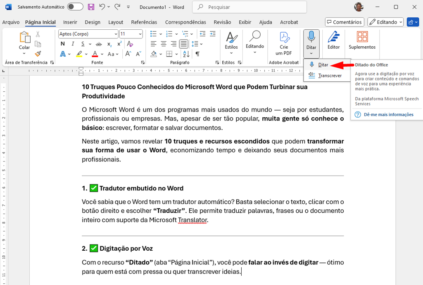The height and width of the screenshot is (285, 423).
Task: Open Quick Access Toolbar customize arrow
Action: coord(128,7)
